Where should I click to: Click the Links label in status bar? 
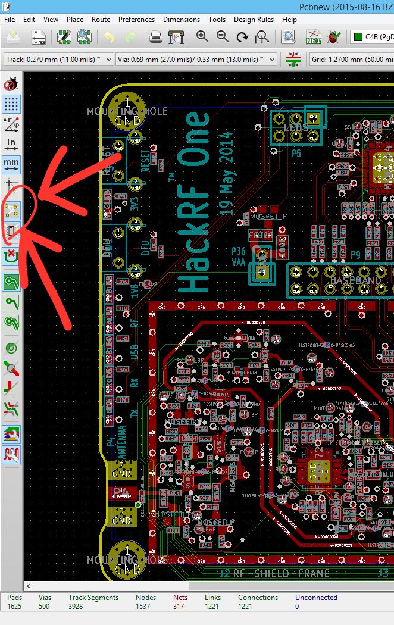(212, 597)
